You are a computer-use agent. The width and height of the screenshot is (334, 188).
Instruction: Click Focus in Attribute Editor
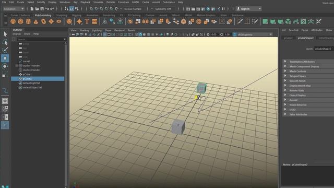305,30
